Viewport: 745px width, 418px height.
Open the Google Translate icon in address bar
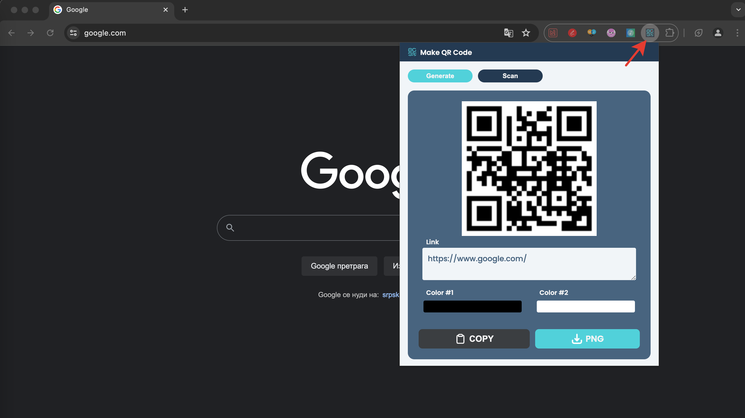508,33
